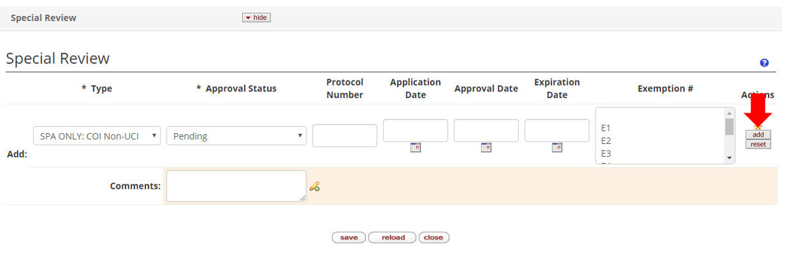Click inside the Comments text area

[x=236, y=186]
